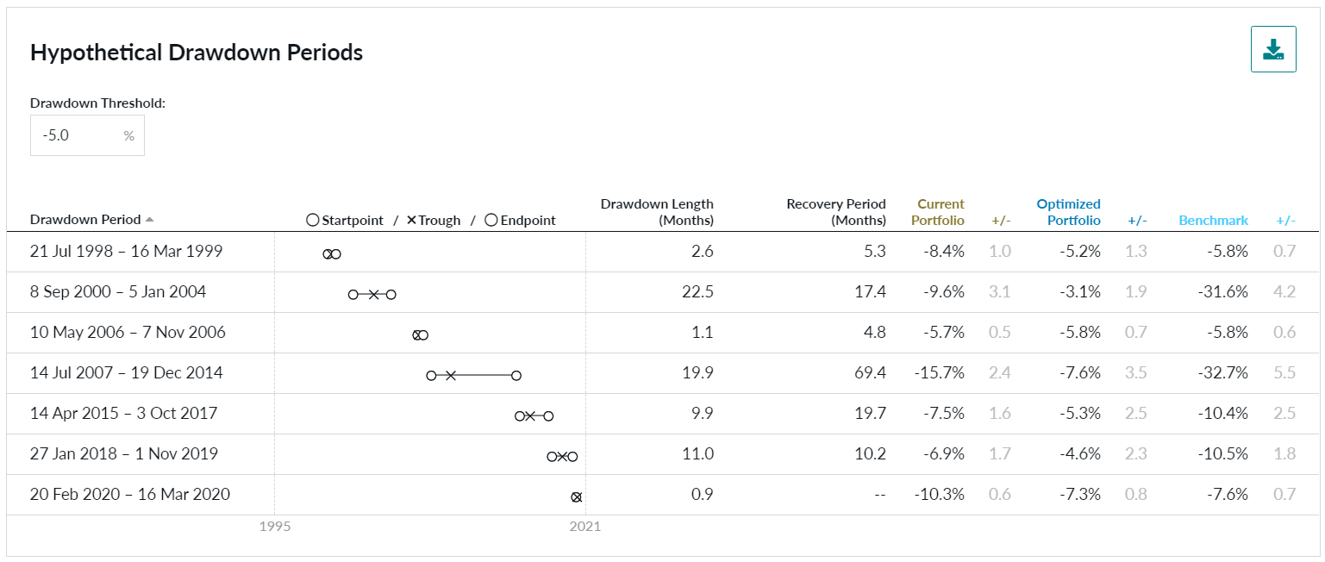Click the Drawdown Length (Months) column header
This screenshot has width=1325, height=562.
pos(657,212)
